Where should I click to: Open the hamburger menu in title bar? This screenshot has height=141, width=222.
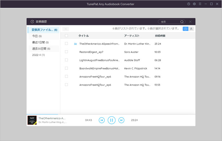(x=200, y=4)
